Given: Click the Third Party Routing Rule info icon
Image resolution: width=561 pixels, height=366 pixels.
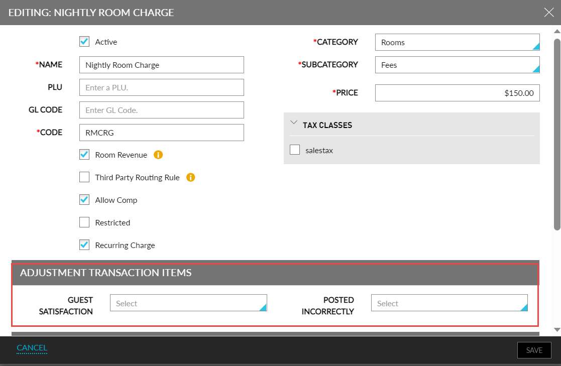Looking at the screenshot, I should [190, 177].
